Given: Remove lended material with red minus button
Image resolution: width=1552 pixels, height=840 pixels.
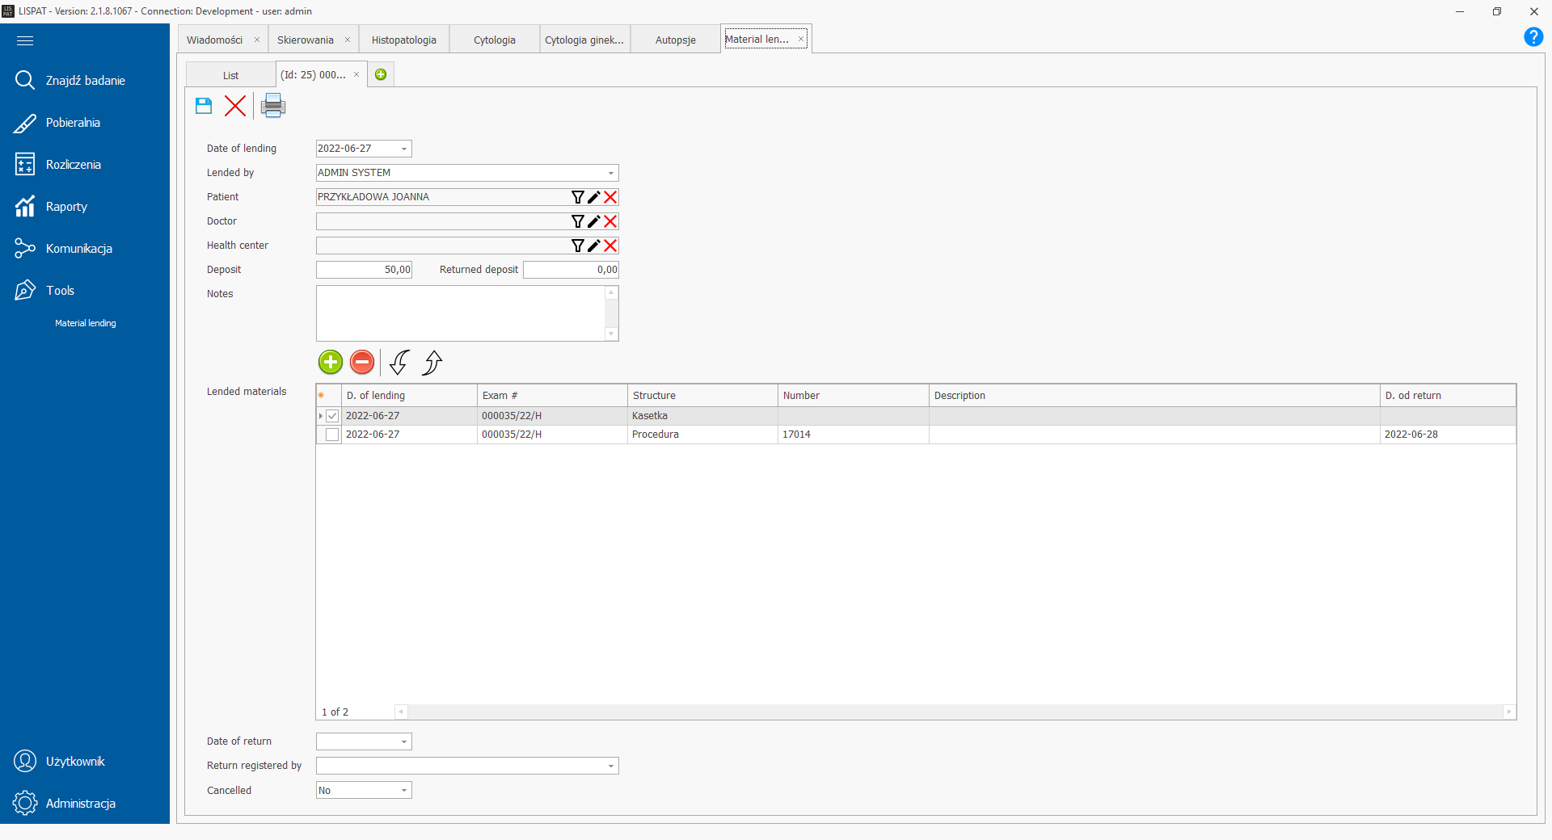Looking at the screenshot, I should click(362, 363).
